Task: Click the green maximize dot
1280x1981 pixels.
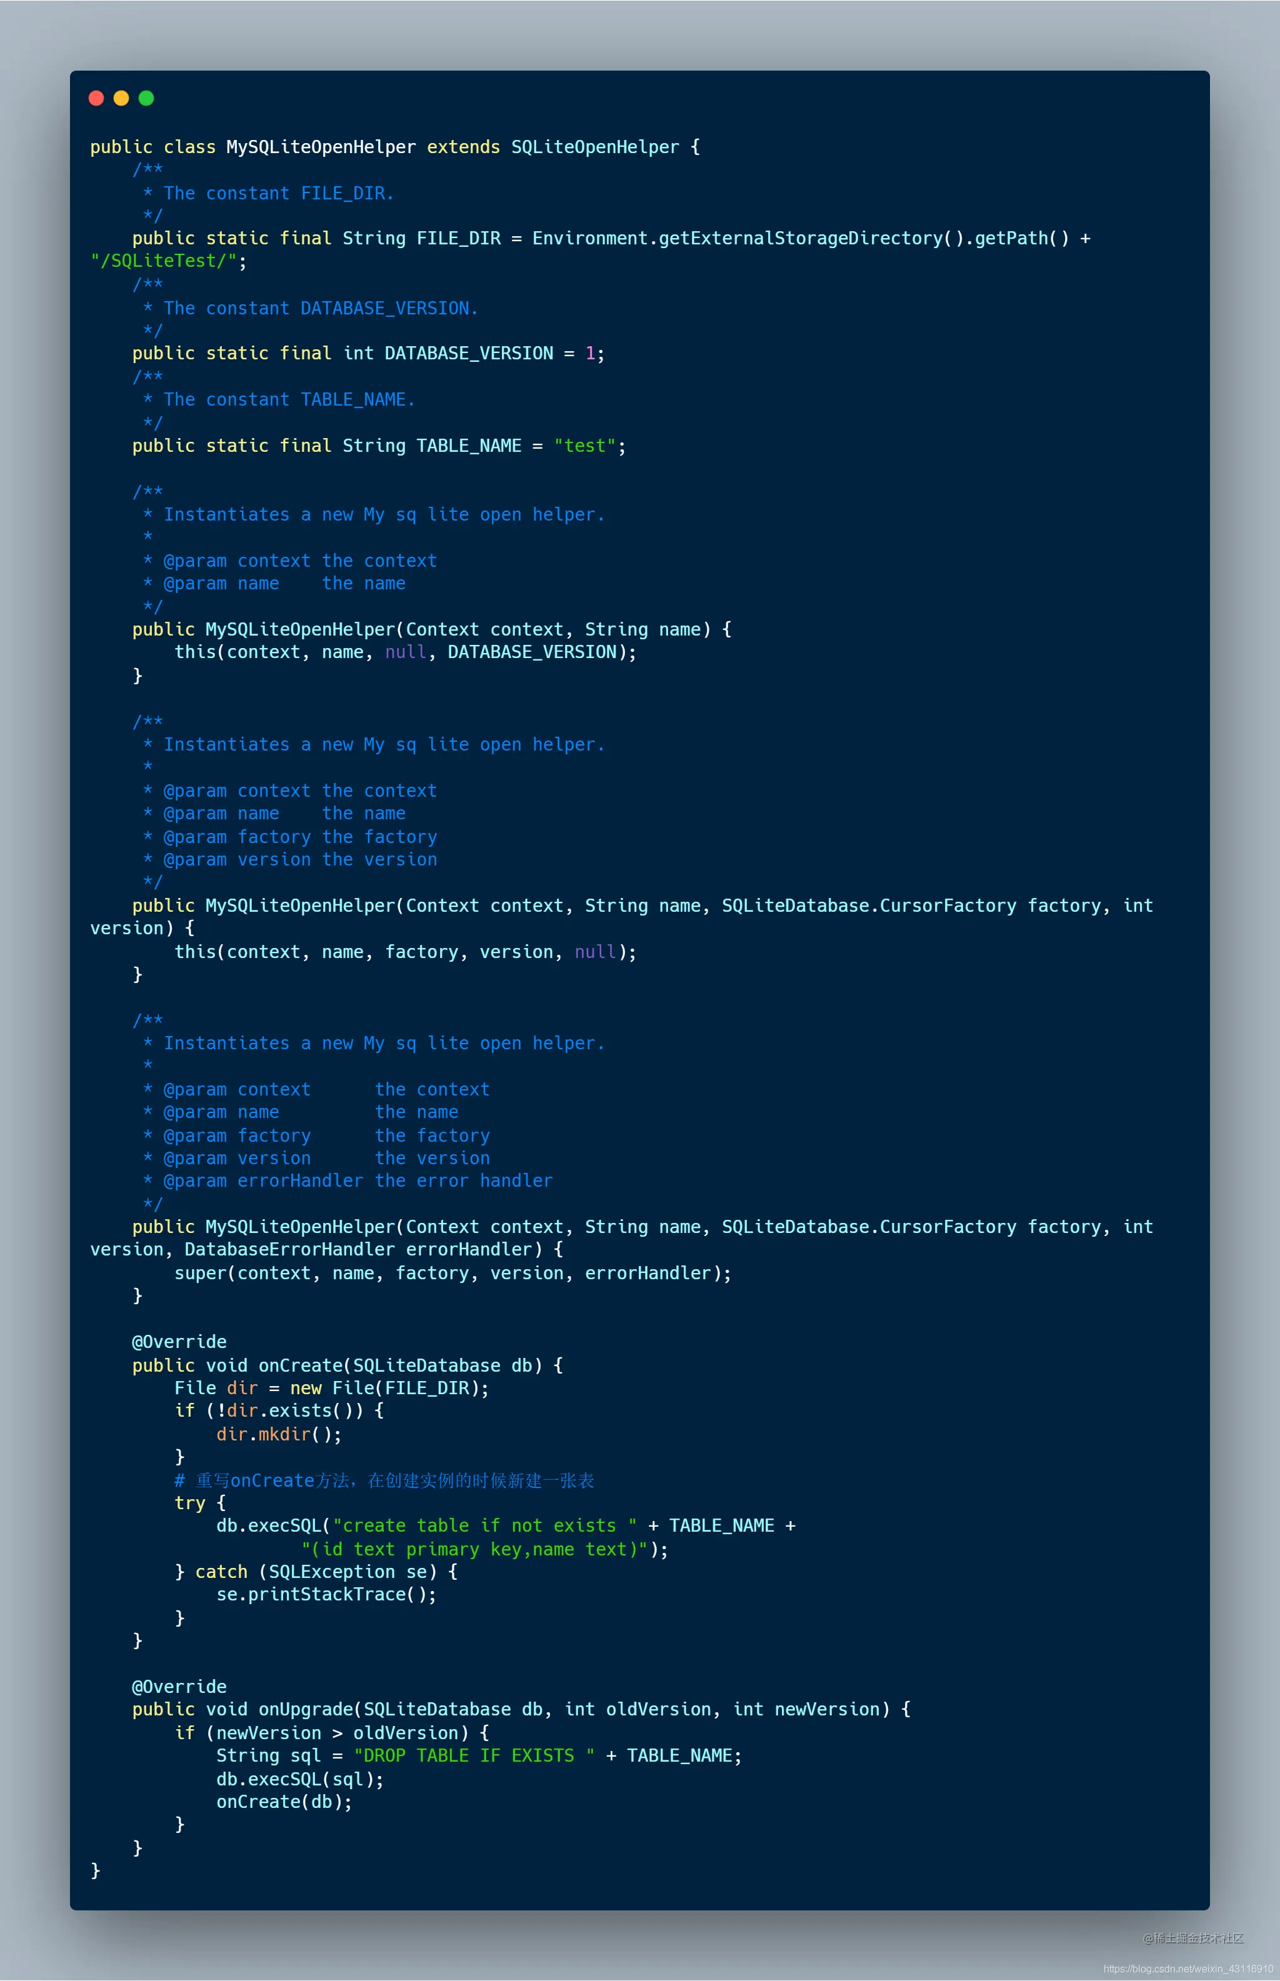Action: (146, 98)
